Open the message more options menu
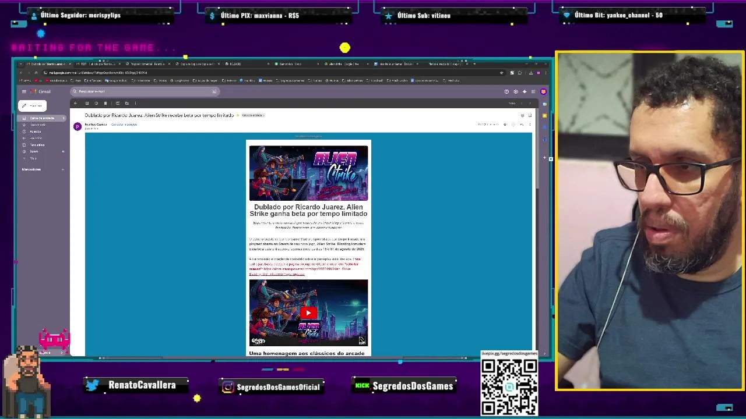The height and width of the screenshot is (419, 746). (530, 125)
